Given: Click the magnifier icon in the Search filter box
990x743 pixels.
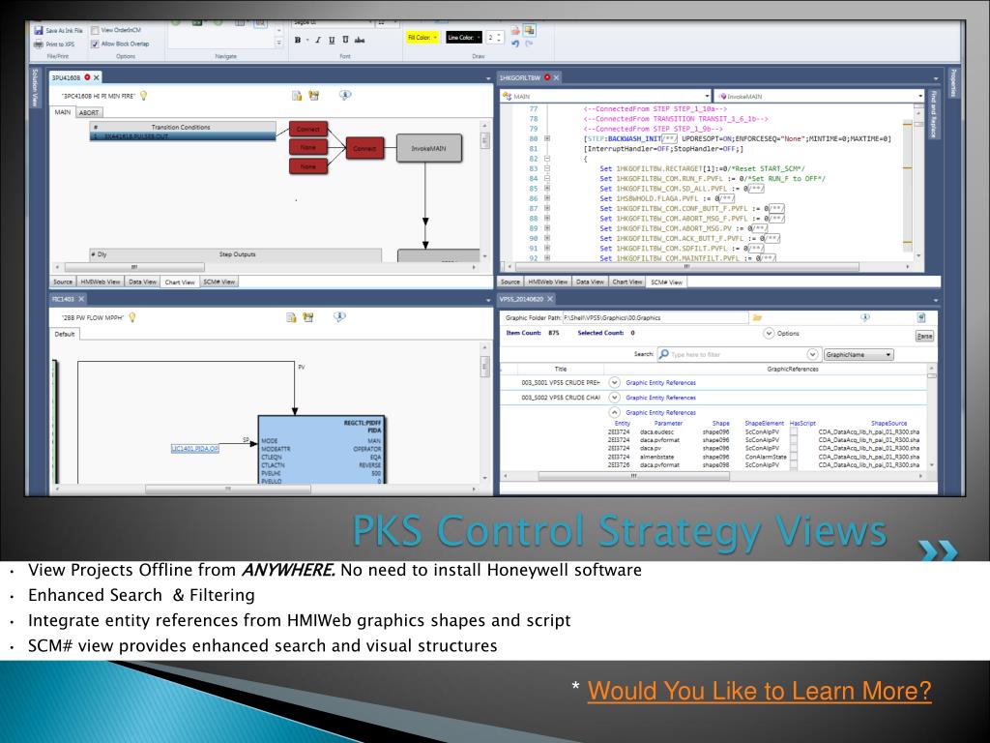Looking at the screenshot, I should click(663, 354).
